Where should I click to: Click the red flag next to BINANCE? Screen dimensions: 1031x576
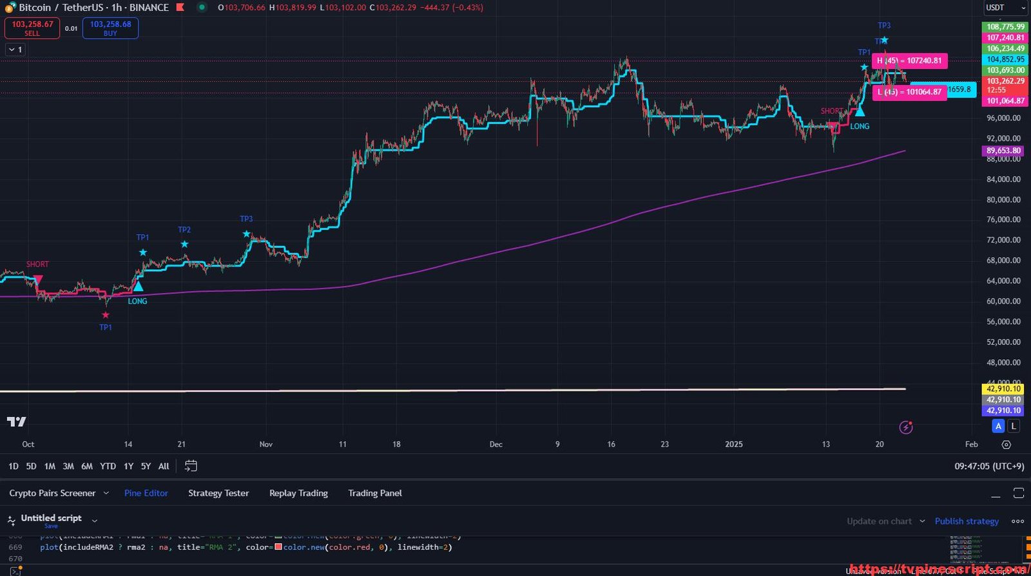tap(180, 8)
